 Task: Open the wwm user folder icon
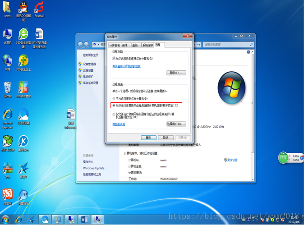click(x=7, y=9)
